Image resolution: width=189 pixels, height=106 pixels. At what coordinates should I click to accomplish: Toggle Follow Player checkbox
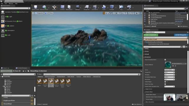point(165,82)
